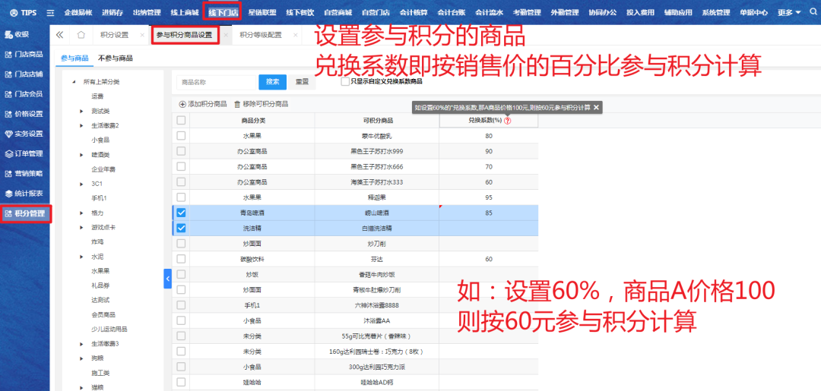Collapse the 所有上架分类 root node
821x391 pixels.
74,81
